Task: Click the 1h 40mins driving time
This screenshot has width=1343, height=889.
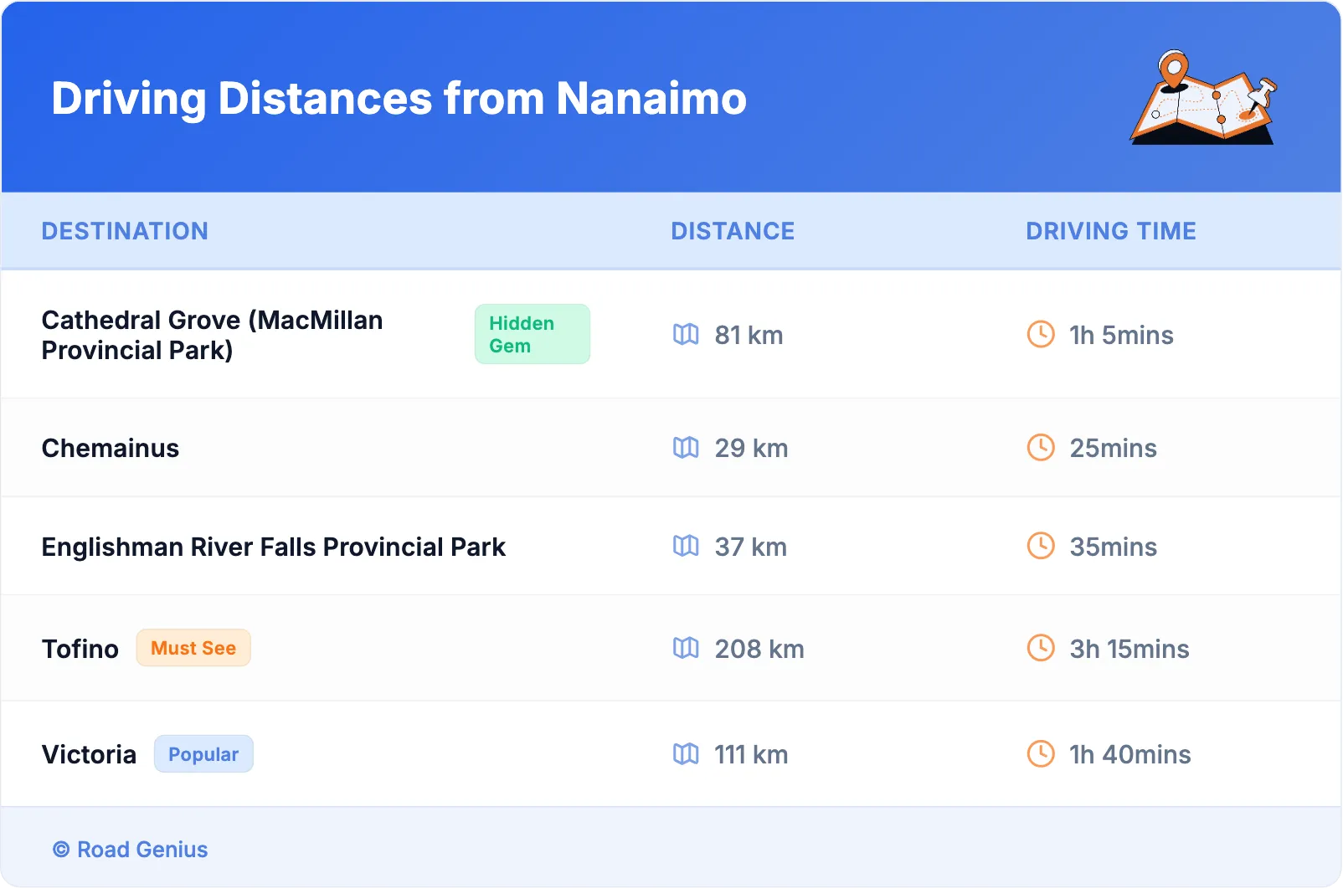Action: (1130, 755)
